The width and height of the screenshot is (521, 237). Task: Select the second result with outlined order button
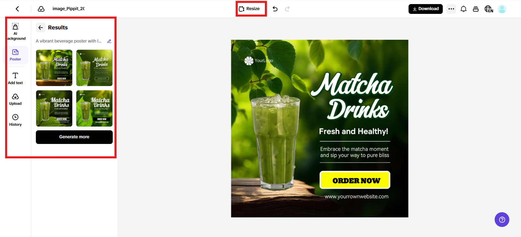pos(94,68)
